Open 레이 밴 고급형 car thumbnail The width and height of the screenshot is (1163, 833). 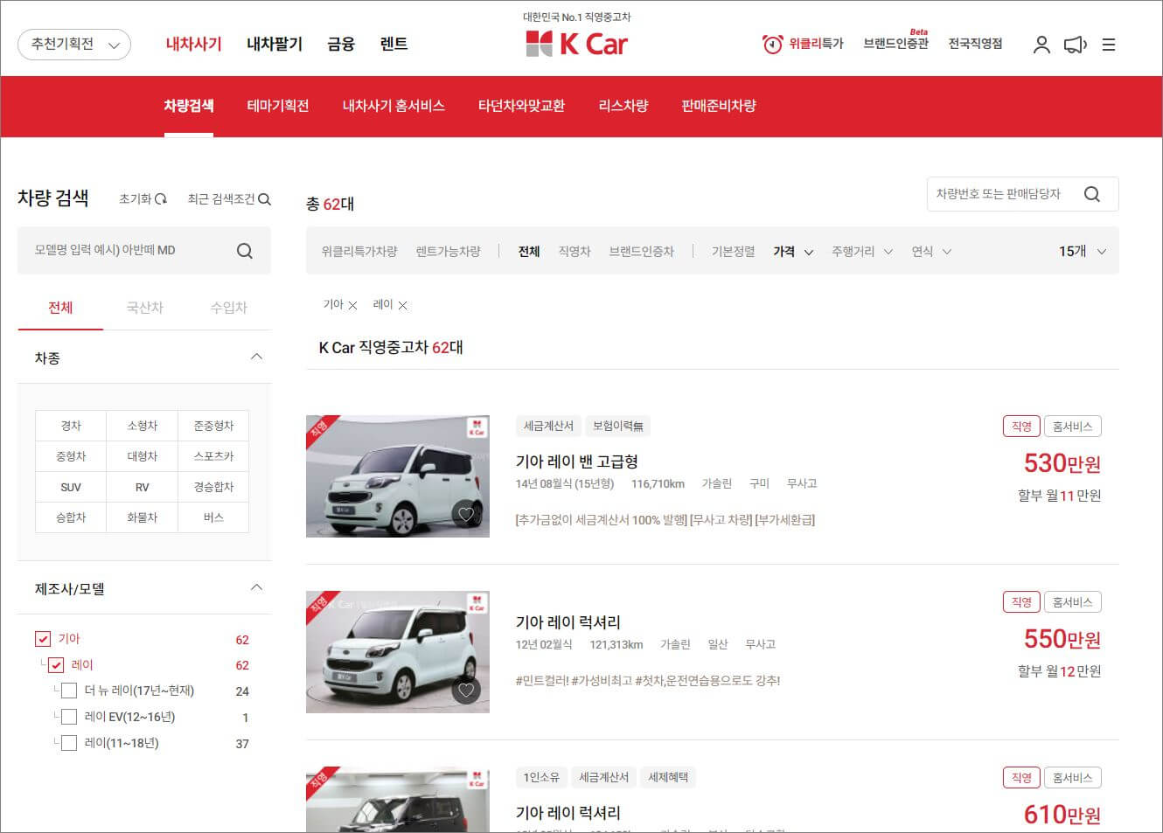(x=398, y=476)
